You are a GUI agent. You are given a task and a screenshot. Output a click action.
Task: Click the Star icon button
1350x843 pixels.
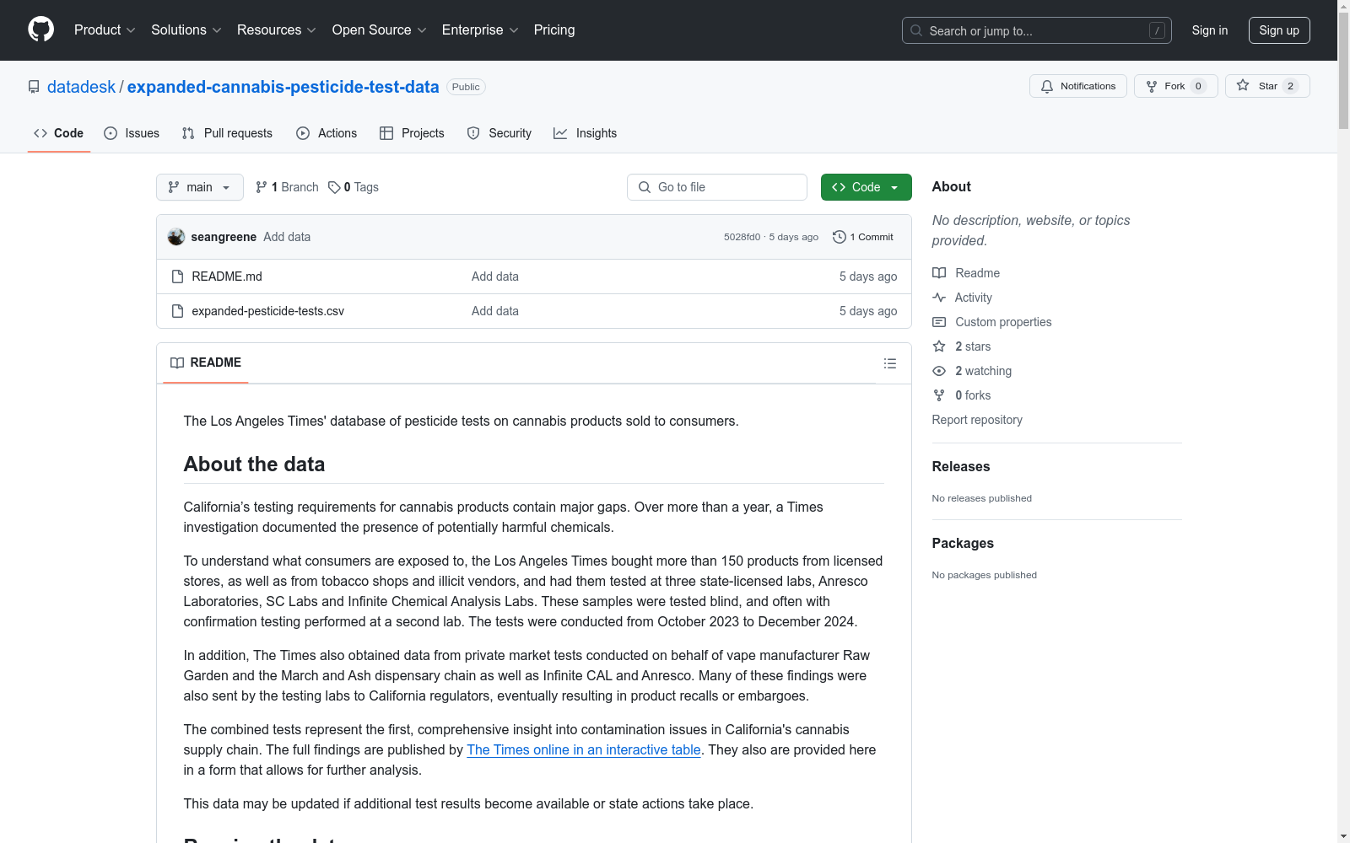1267,86
